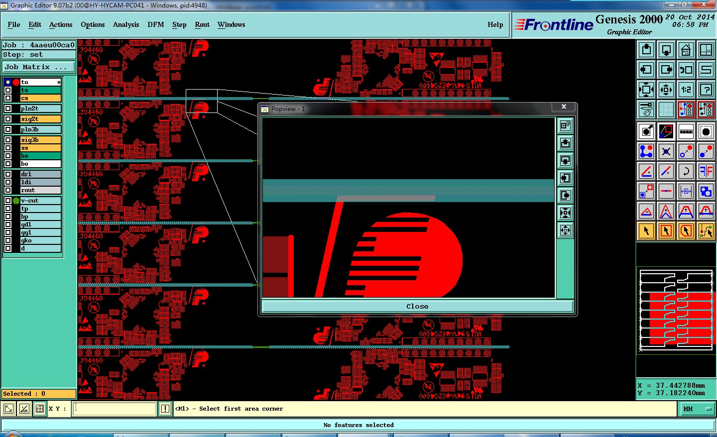Toggle display checkbox for layer ts
Viewport: 717px width, 437px height.
point(8,90)
